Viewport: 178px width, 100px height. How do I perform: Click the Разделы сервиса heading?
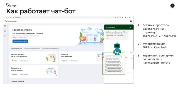(x=17, y=81)
